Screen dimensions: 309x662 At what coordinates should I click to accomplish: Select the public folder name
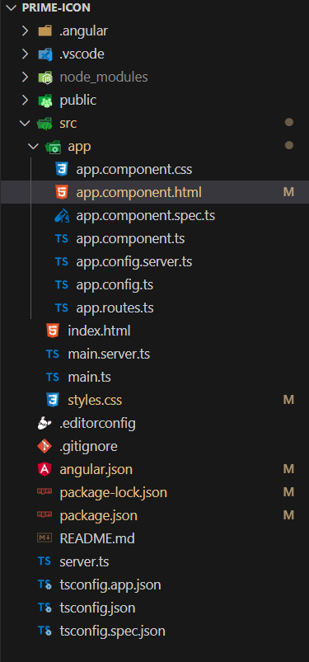(x=78, y=101)
